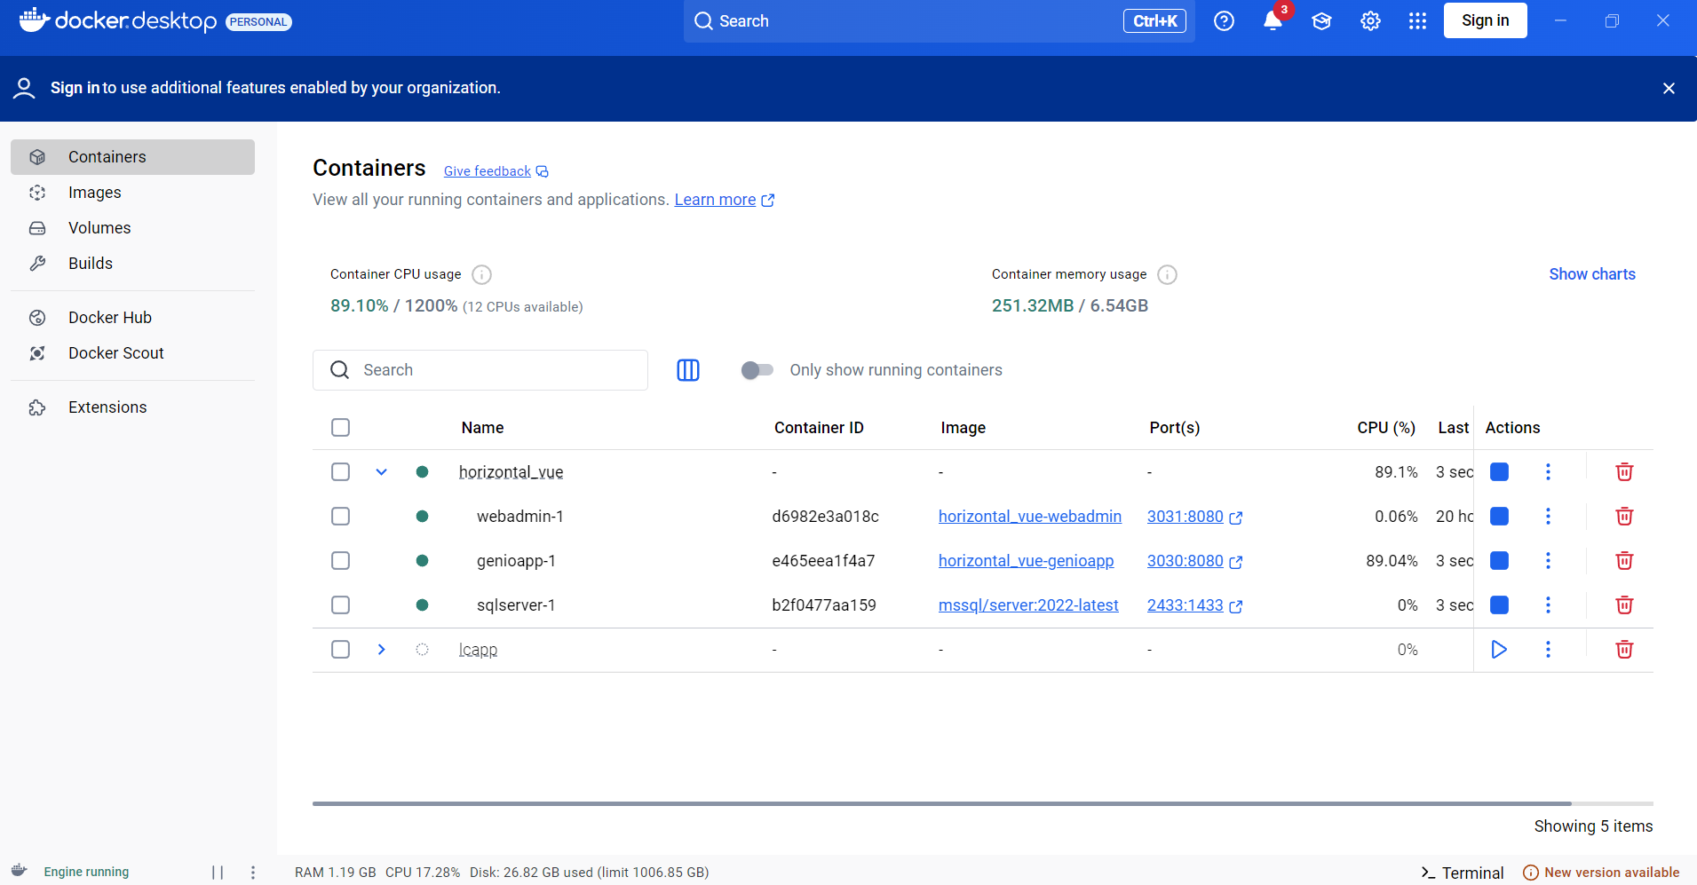The height and width of the screenshot is (885, 1697).
Task: Open the notifications bell
Action: tap(1273, 20)
